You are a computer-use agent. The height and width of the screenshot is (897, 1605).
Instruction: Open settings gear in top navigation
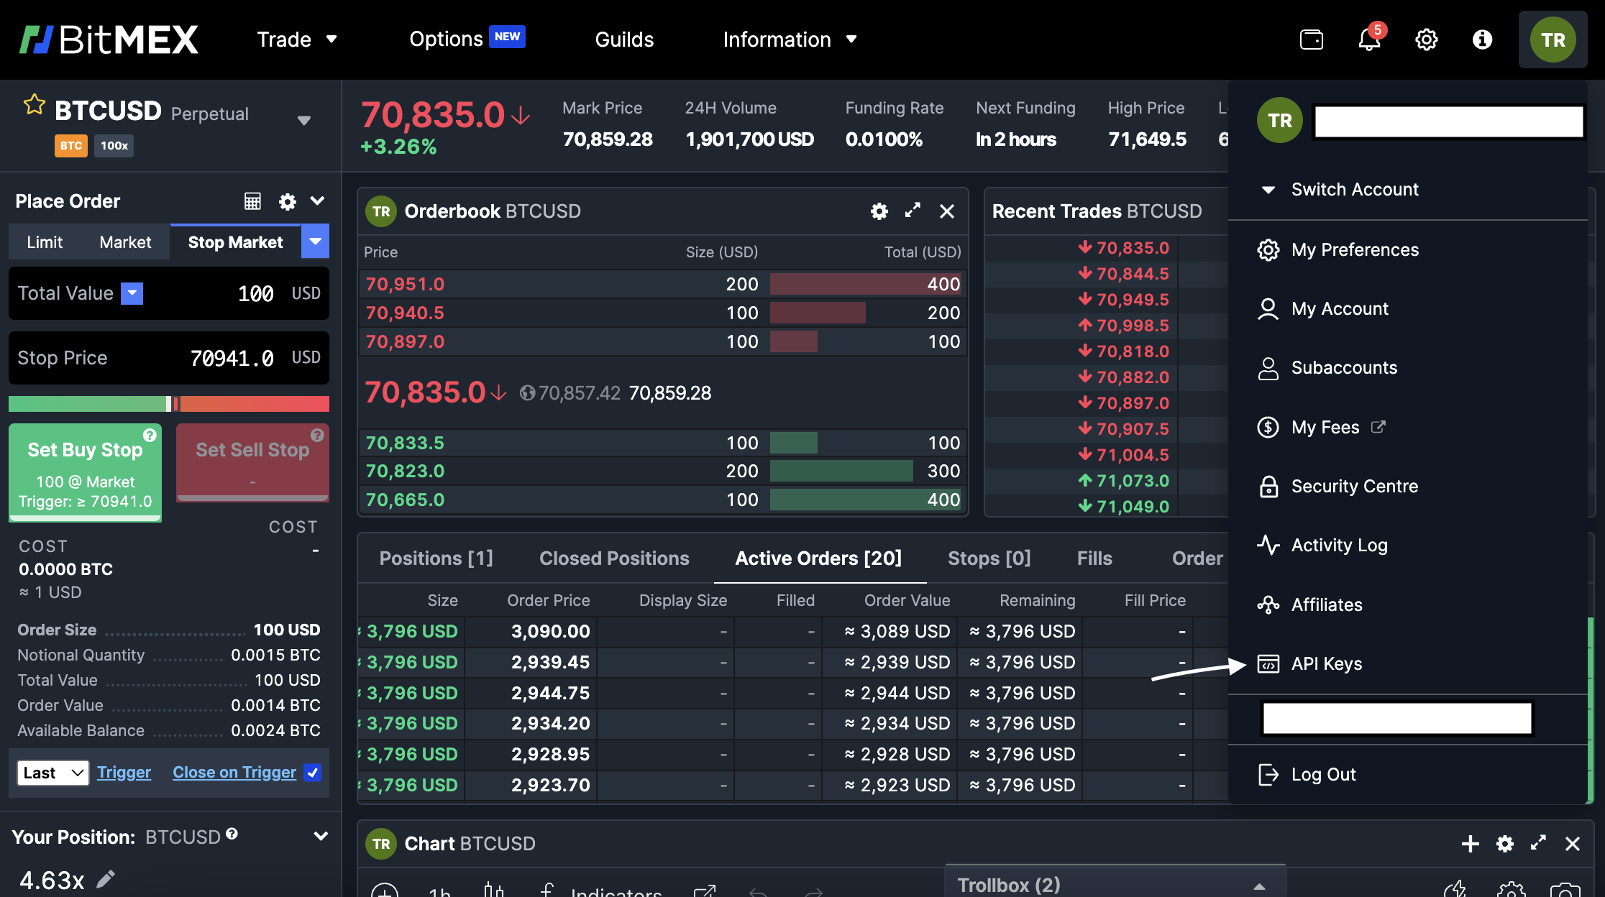1426,40
